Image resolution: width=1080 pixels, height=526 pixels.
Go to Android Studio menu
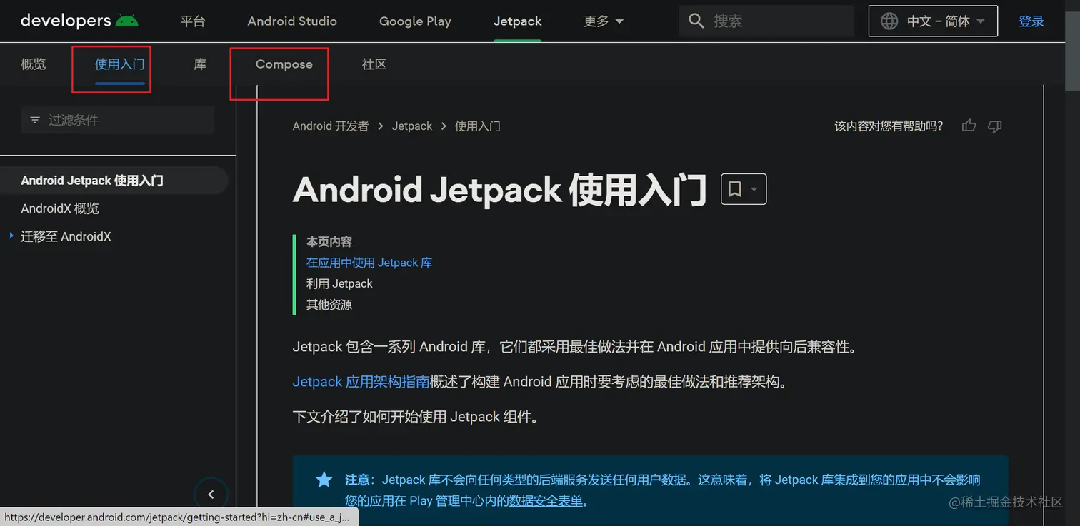tap(292, 21)
